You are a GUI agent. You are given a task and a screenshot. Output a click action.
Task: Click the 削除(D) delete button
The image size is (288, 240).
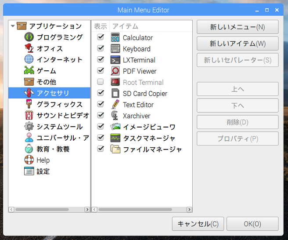coord(238,122)
